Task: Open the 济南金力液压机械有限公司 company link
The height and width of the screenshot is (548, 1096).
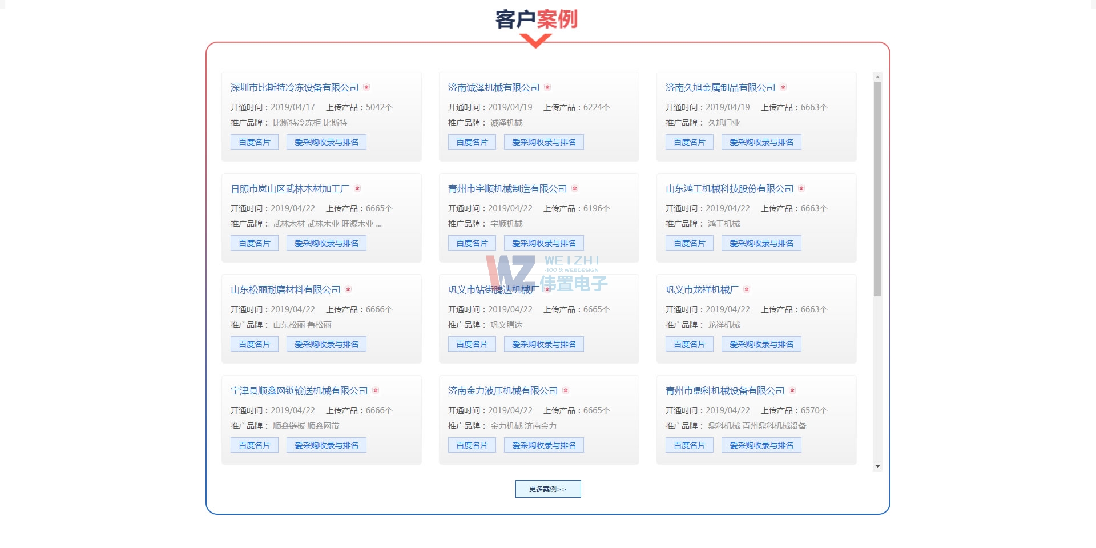Action: [x=503, y=390]
